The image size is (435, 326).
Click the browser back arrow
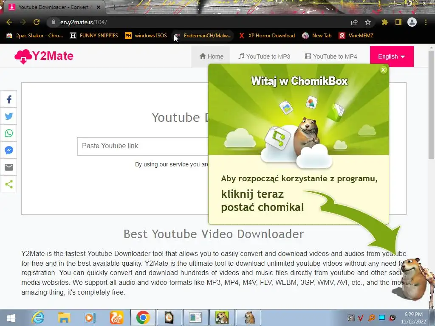[x=9, y=22]
